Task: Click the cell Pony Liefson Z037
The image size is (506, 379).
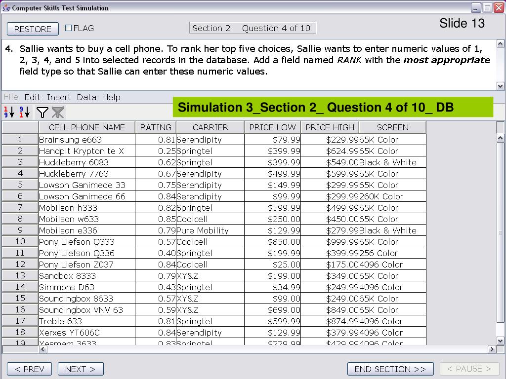Action: click(x=87, y=265)
